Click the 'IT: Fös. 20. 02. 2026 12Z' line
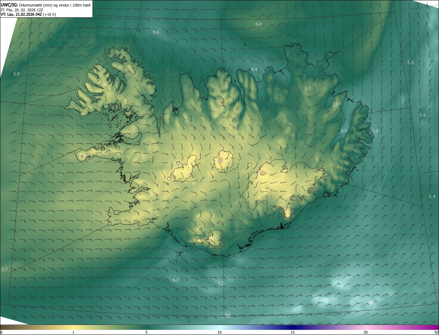439x335 pixels. [x=22, y=10]
